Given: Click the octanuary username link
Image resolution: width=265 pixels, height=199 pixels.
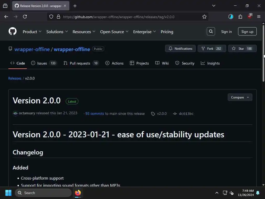Looking at the screenshot, I should click(x=27, y=113).
